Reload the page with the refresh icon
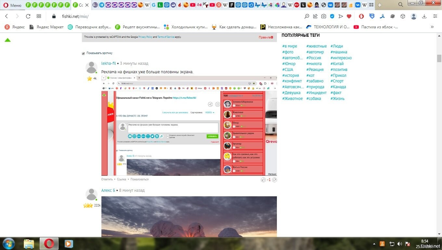 28,16
